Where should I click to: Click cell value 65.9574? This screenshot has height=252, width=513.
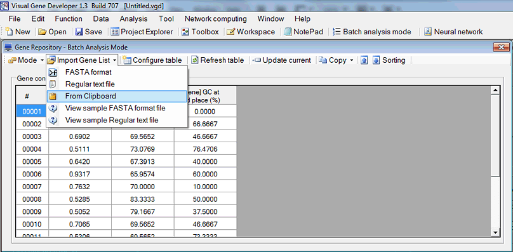[142, 174]
